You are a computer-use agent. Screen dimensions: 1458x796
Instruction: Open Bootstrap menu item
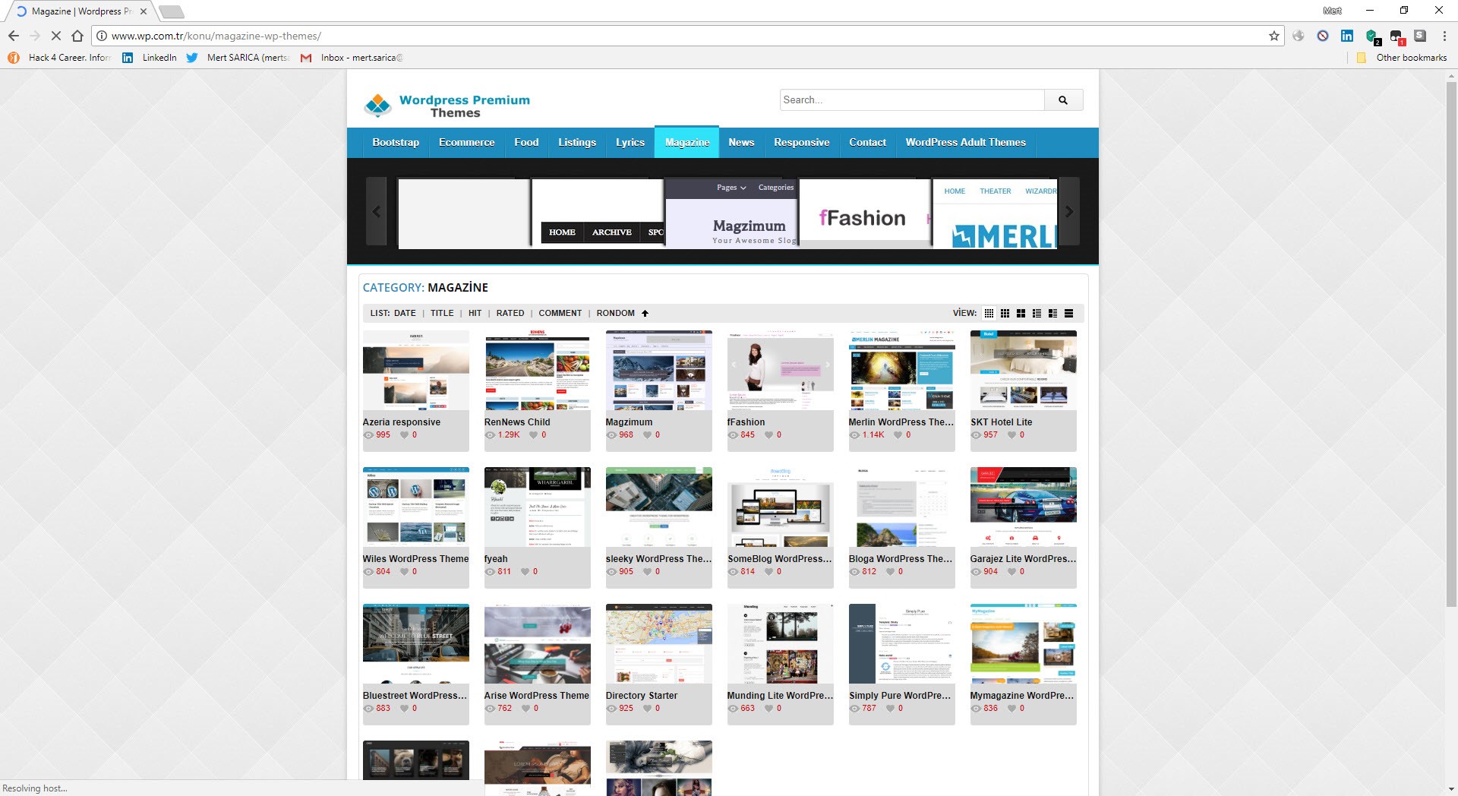click(x=396, y=143)
